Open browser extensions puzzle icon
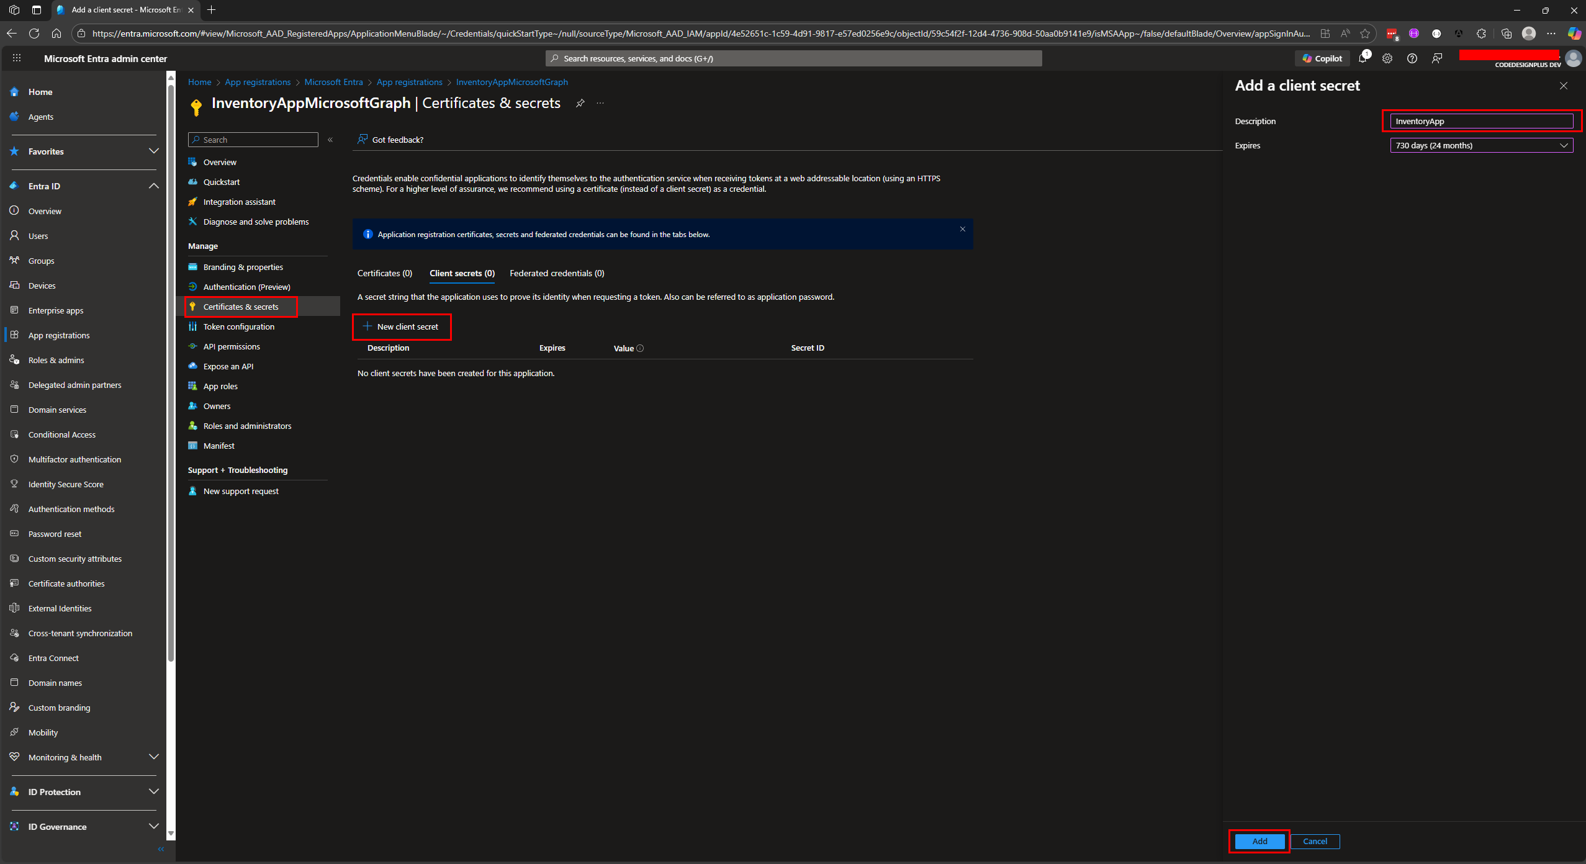Viewport: 1586px width, 864px height. tap(1481, 34)
